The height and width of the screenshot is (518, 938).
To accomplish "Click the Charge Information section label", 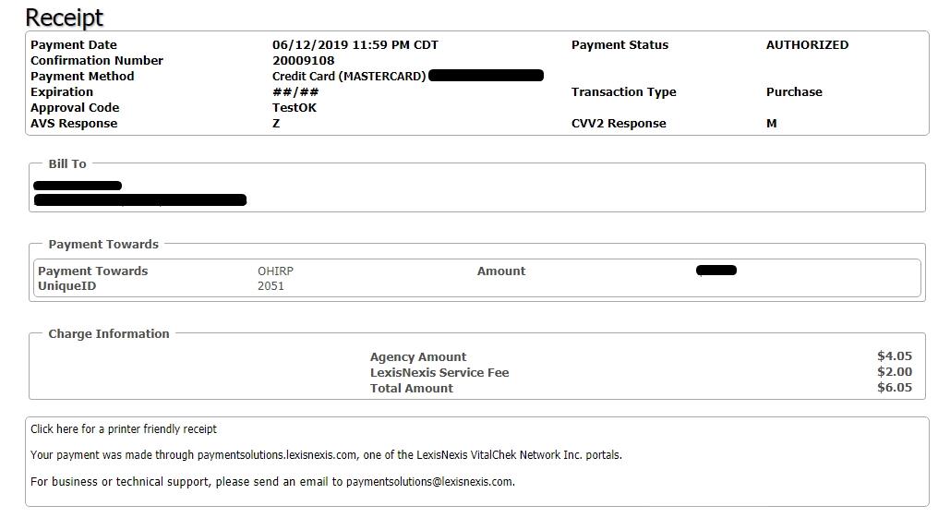I will coord(109,333).
